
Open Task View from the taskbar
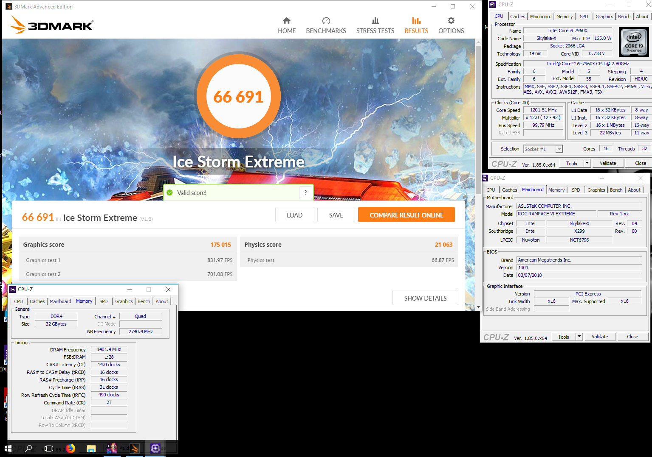pos(49,449)
